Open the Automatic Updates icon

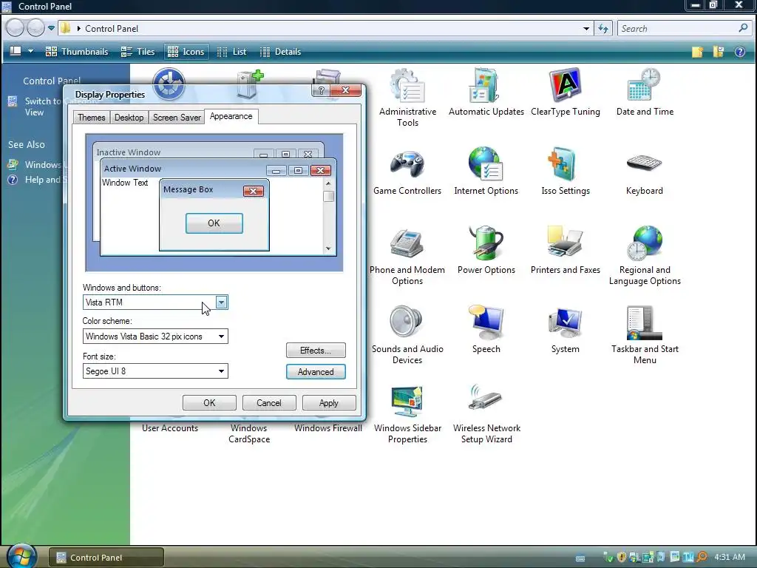pos(486,92)
